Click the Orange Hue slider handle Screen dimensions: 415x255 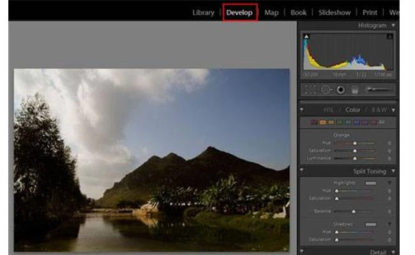(355, 143)
